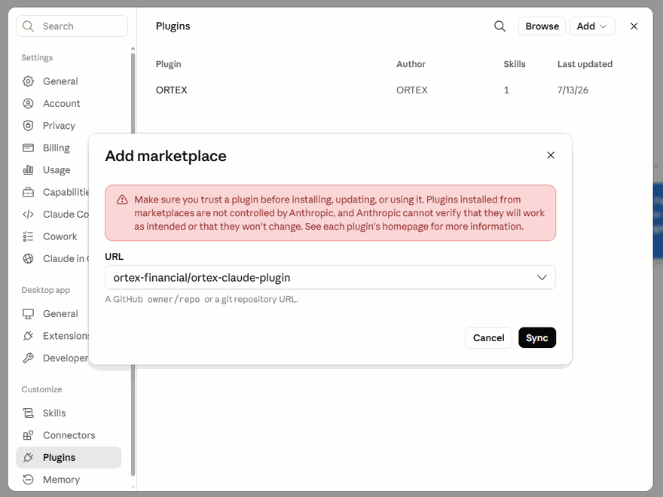Open Desktop app General monitor icon
Image resolution: width=663 pixels, height=497 pixels.
click(29, 313)
